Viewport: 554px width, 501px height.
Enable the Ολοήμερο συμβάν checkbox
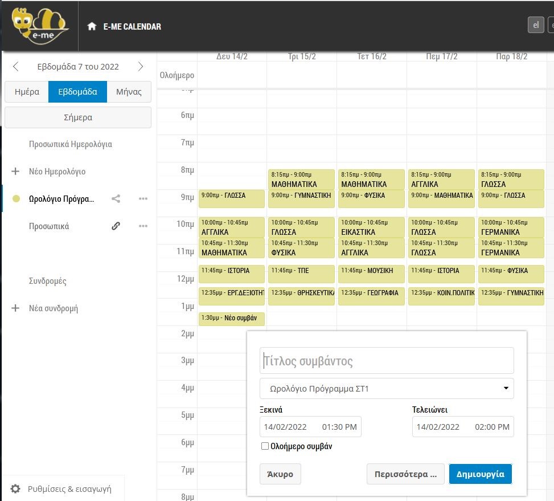(265, 446)
